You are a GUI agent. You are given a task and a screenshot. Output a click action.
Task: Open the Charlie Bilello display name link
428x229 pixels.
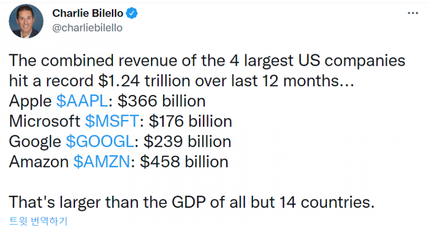[x=88, y=14]
